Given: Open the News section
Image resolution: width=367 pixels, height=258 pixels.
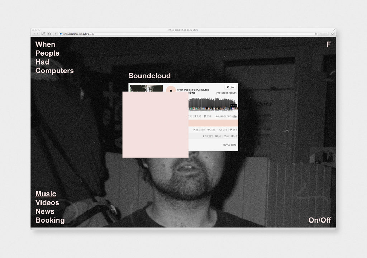Looking at the screenshot, I should point(45,211).
